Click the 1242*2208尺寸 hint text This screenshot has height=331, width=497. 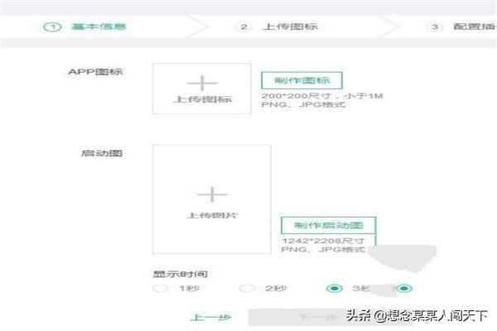click(x=323, y=241)
